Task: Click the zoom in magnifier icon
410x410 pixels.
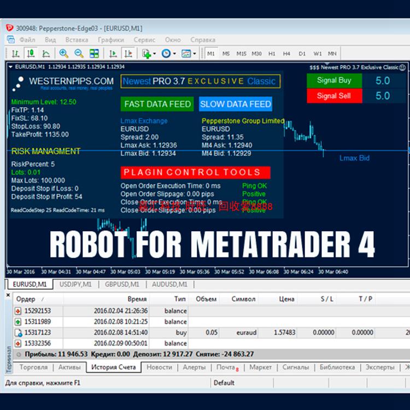Action: pos(63,54)
